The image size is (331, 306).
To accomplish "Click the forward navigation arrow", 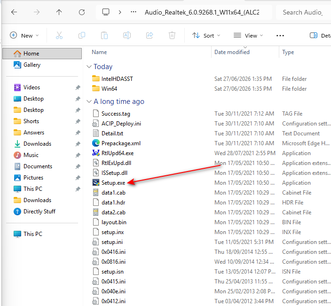I will click(37, 12).
